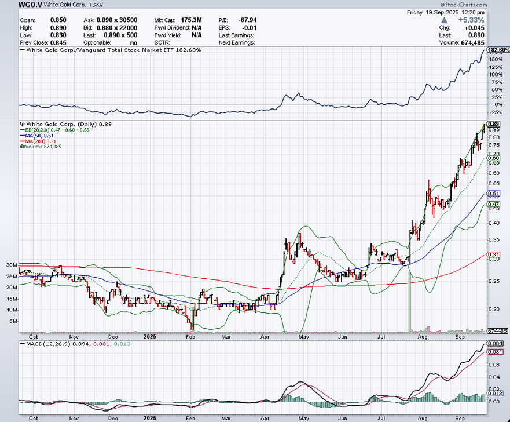Viewport: 510px width, 422px height.
Task: Click the candlestick icon beside White Gold Corp. (Daily)
Action: pyautogui.click(x=20, y=124)
